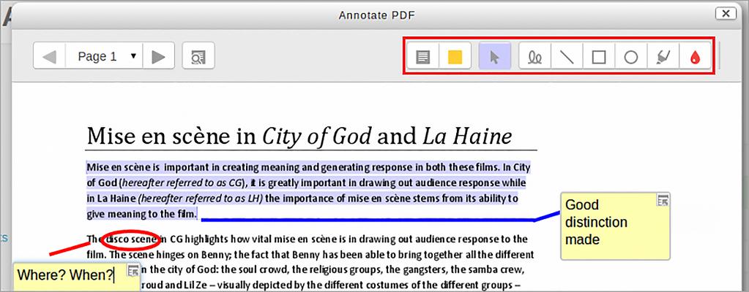Click the search comments button
Screen dimensions: 749x292
(198, 56)
